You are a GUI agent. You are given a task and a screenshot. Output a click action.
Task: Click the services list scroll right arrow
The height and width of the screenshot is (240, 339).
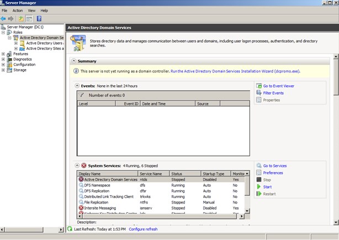[241, 216]
